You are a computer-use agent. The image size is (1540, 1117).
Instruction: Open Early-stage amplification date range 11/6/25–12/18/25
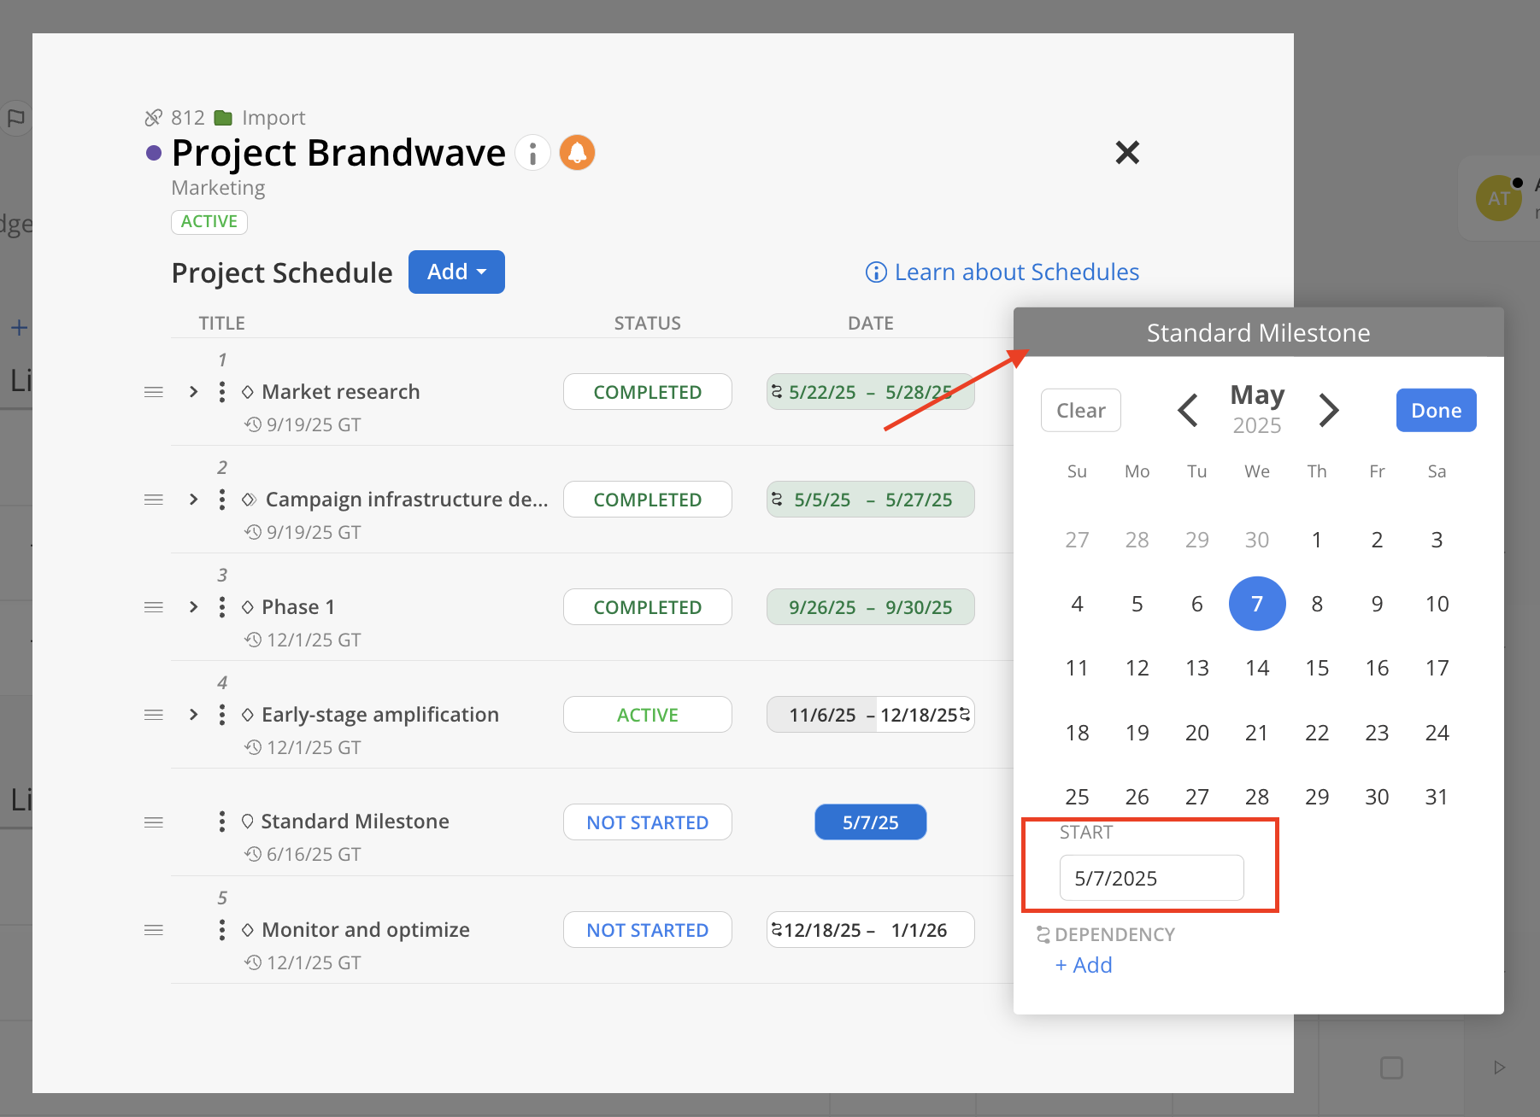pos(870,715)
